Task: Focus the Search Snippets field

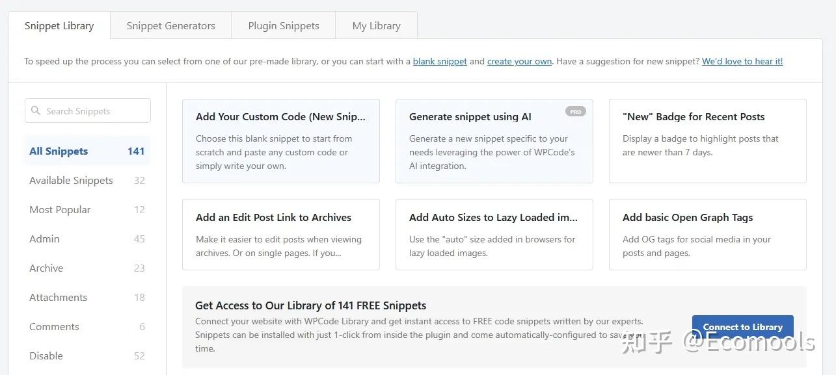Action: (94, 111)
